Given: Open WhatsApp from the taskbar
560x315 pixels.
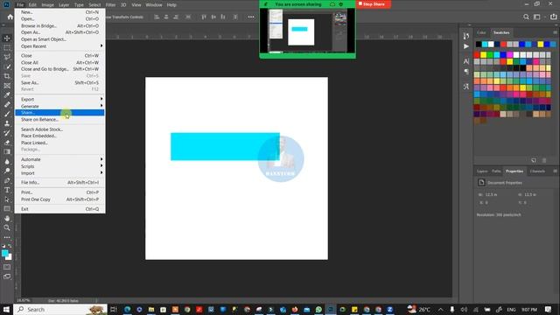Looking at the screenshot, I should tap(318, 309).
